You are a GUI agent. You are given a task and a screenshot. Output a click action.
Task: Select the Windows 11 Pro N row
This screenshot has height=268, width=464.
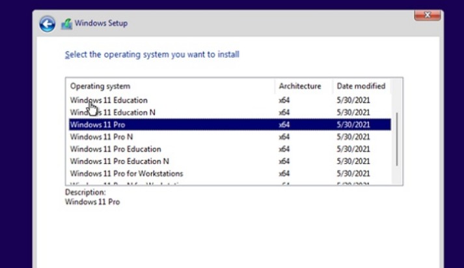click(x=230, y=137)
